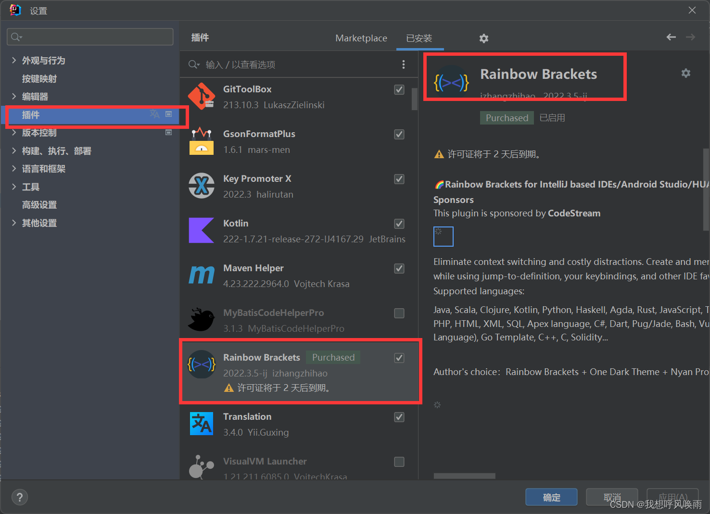The width and height of the screenshot is (710, 514).
Task: Expand the 构建、执行、部署 settings node
Action: pyautogui.click(x=14, y=150)
